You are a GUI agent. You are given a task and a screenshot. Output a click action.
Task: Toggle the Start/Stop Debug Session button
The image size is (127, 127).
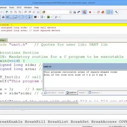84,12
